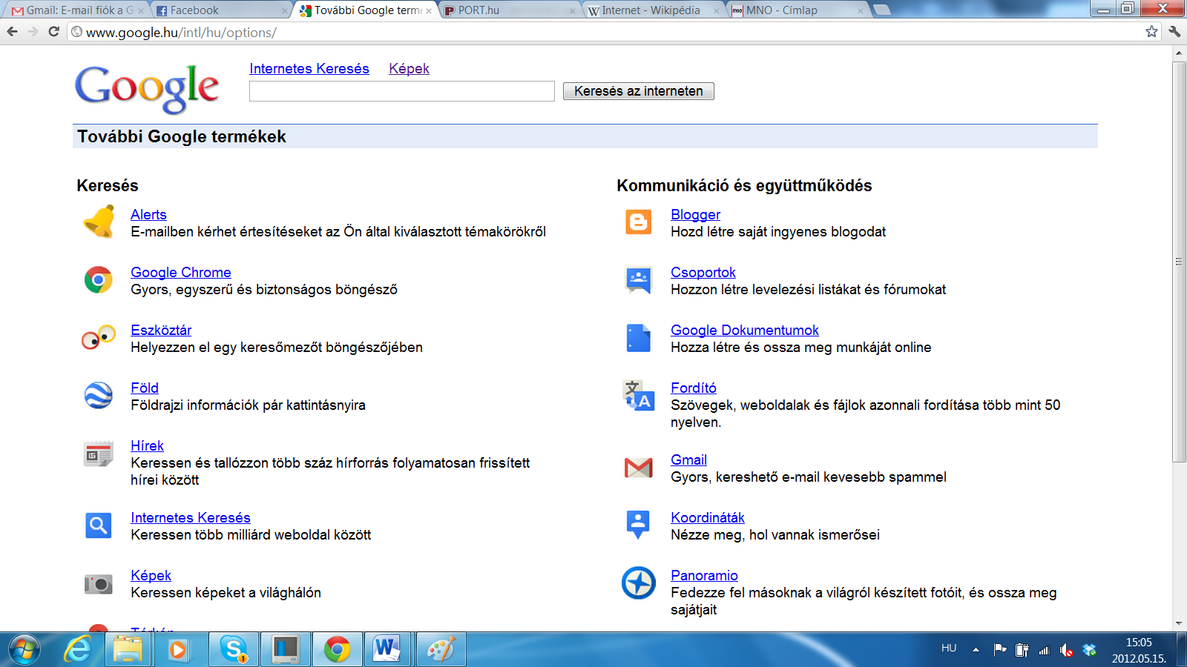The width and height of the screenshot is (1187, 667).
Task: Open the Google Chrome link
Action: pyautogui.click(x=181, y=272)
